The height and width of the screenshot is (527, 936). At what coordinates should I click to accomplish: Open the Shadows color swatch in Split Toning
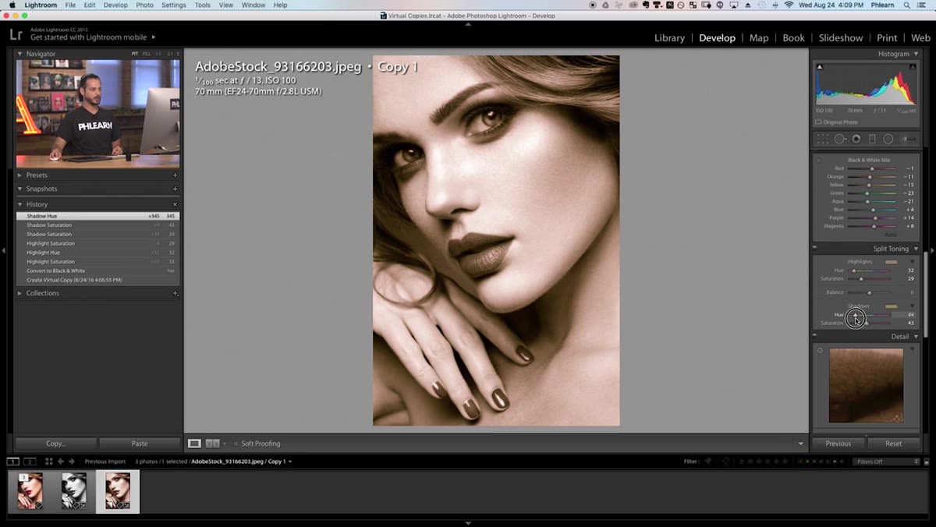[891, 306]
